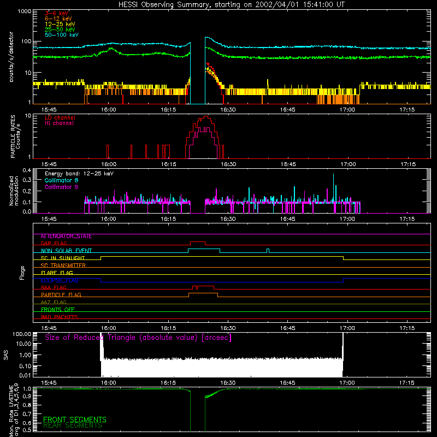Click the 'Mon. Rate LIVETIME' axis label
This screenshot has width=437, height=437.
click(11, 411)
